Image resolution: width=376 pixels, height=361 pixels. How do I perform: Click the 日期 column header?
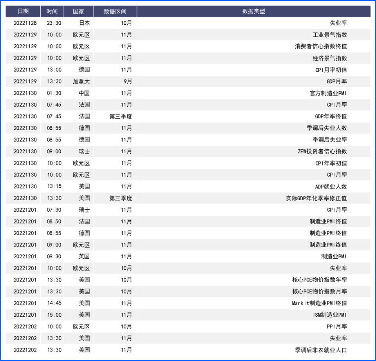23,11
